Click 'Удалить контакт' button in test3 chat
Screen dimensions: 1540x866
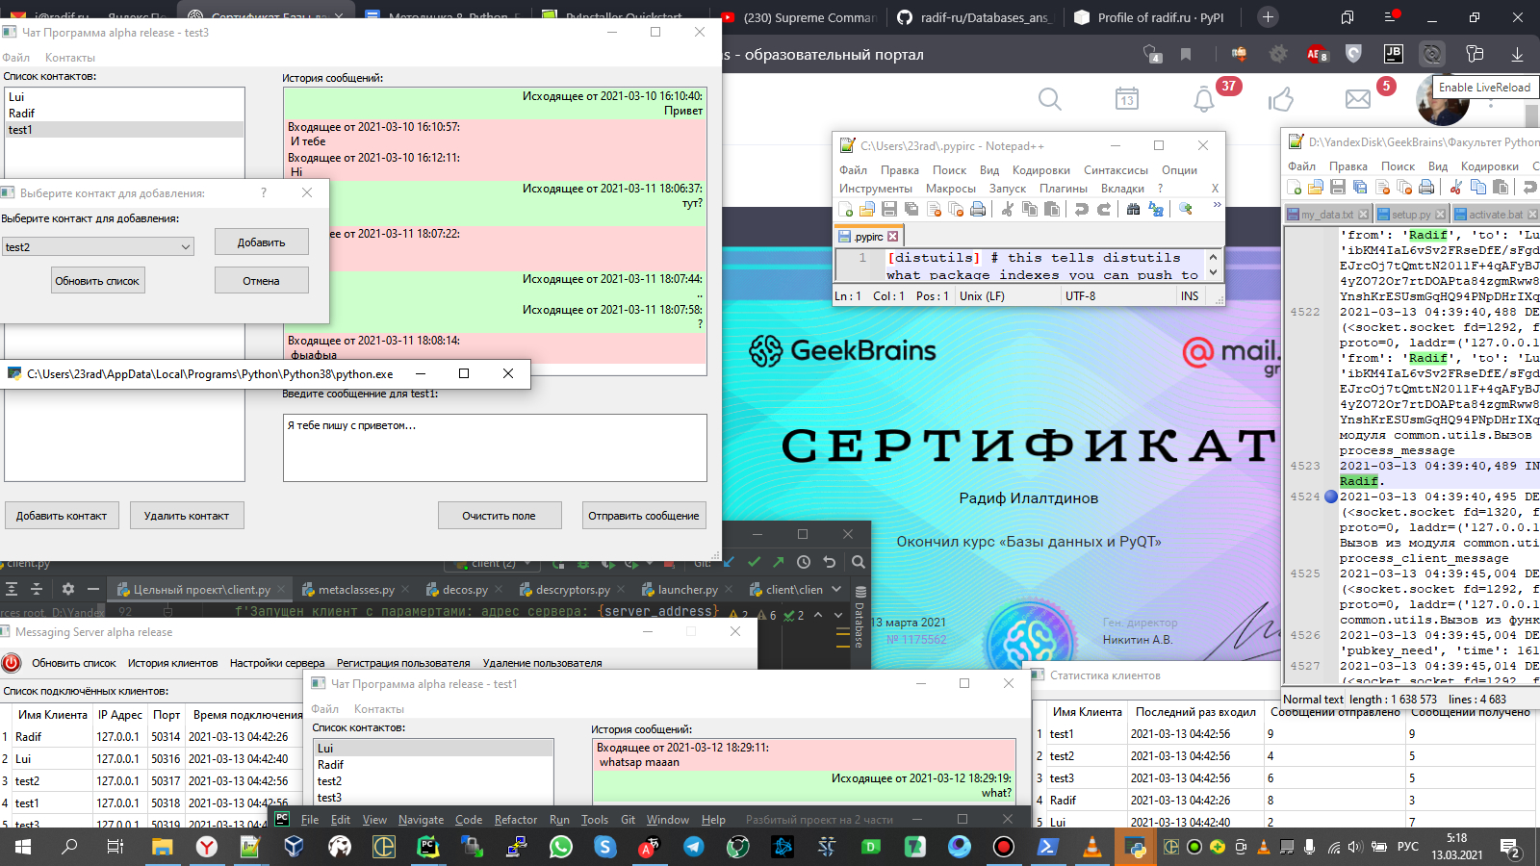[187, 516]
